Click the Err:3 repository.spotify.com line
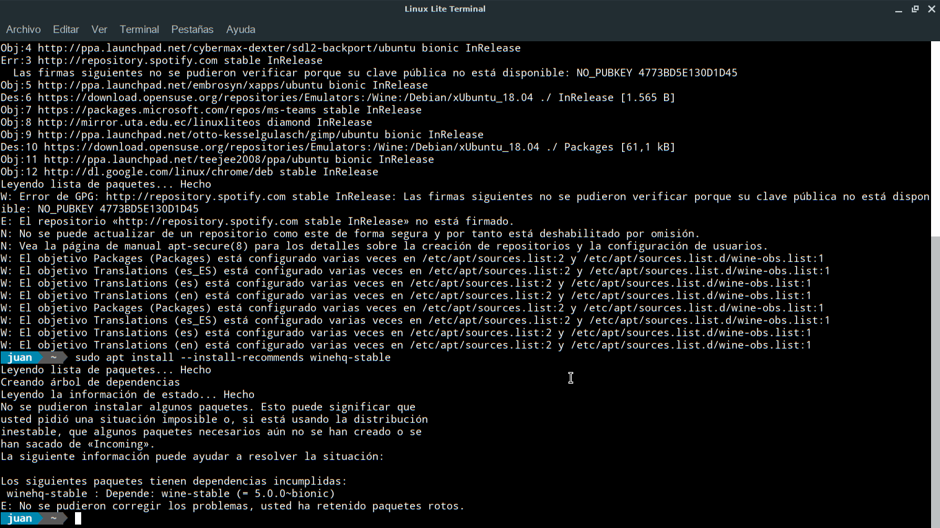The image size is (940, 528). coord(162,60)
